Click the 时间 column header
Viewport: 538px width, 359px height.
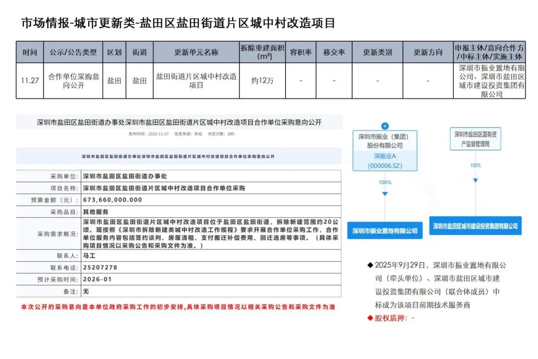pos(30,52)
